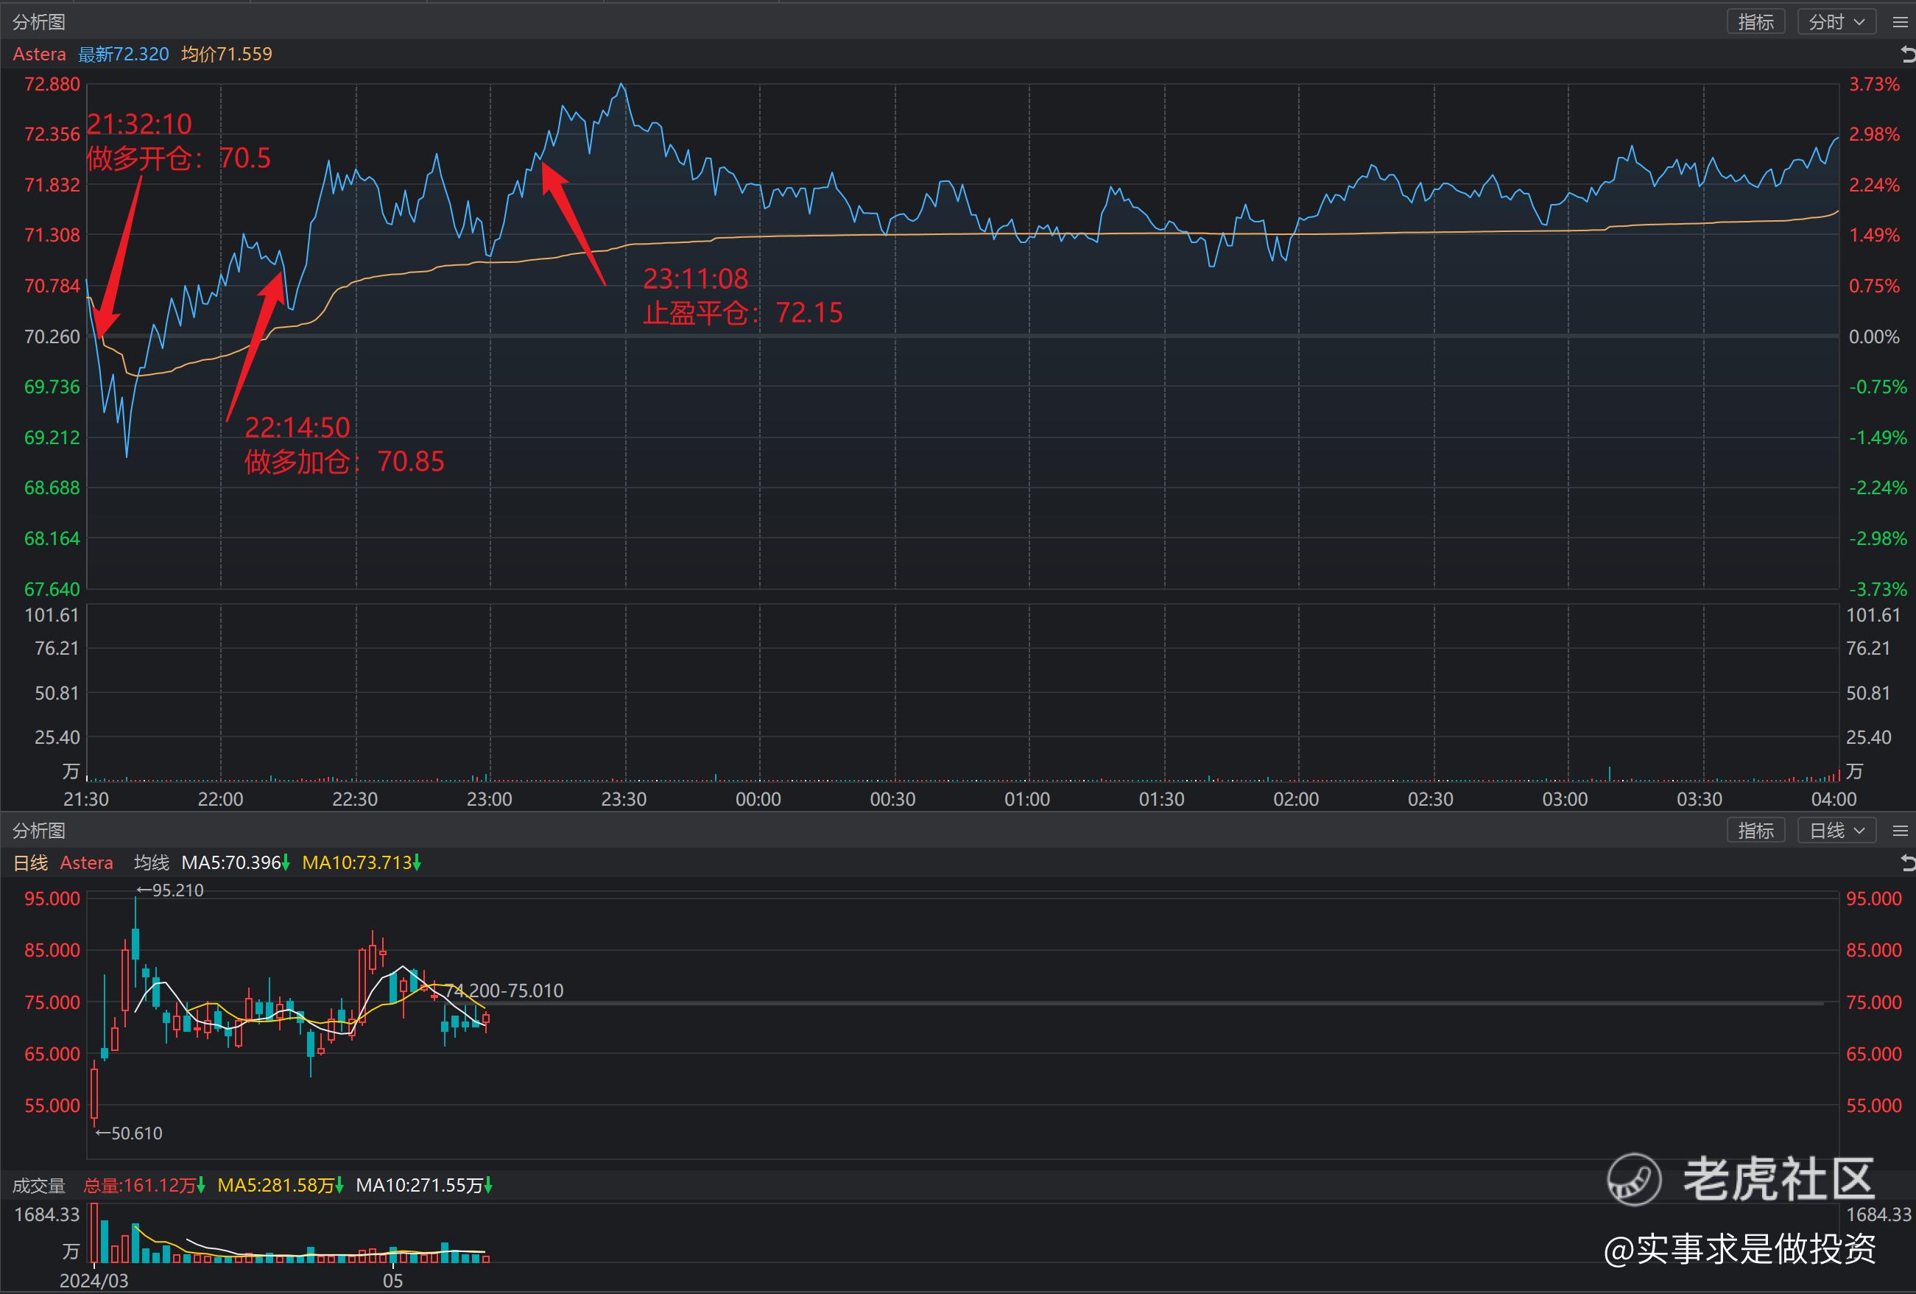1916x1294 pixels.
Task: Click the 23:00 mark on time axis
Action: (x=490, y=799)
